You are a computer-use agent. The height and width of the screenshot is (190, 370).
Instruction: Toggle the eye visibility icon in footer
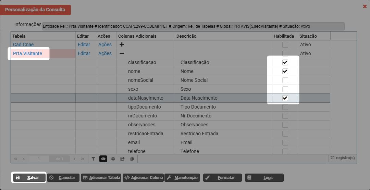point(103,159)
